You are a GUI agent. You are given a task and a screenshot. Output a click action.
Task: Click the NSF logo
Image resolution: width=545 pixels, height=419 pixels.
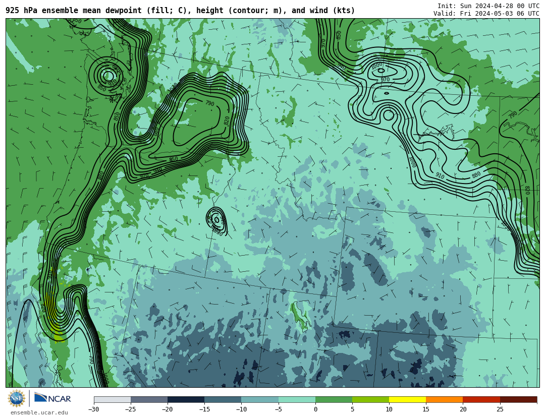click(x=17, y=398)
